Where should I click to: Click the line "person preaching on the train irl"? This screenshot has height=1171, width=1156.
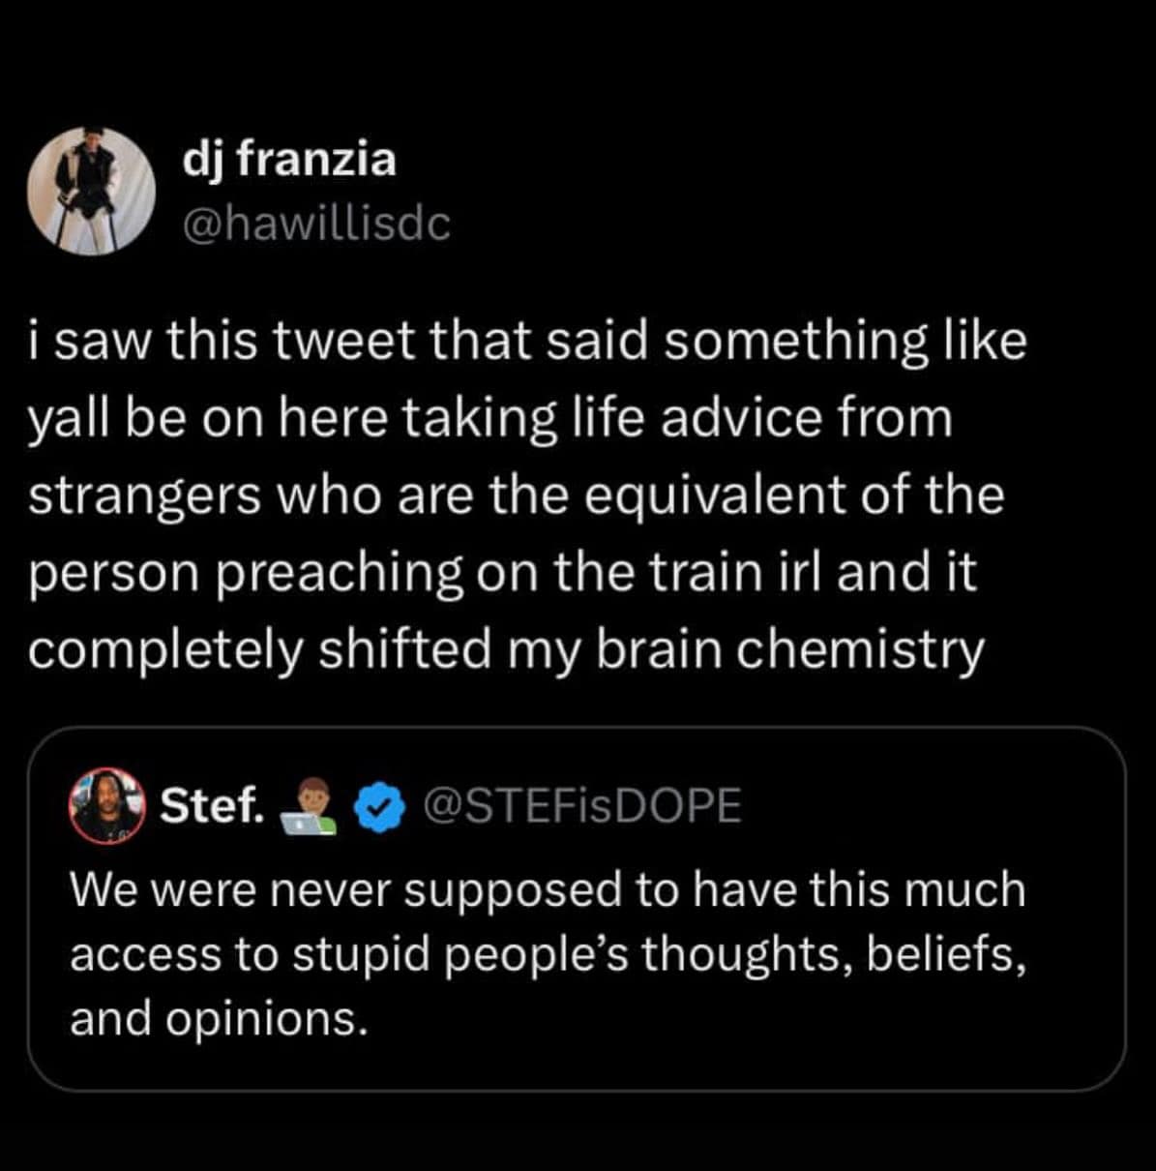tap(502, 572)
